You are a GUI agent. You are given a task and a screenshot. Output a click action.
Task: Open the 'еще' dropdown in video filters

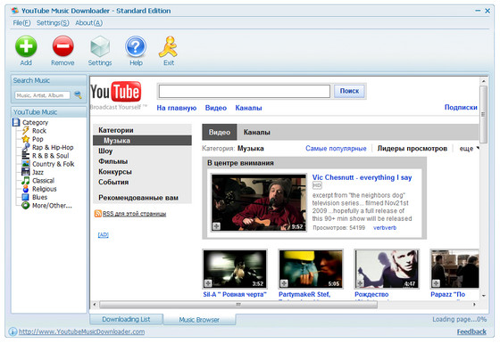[469, 149]
